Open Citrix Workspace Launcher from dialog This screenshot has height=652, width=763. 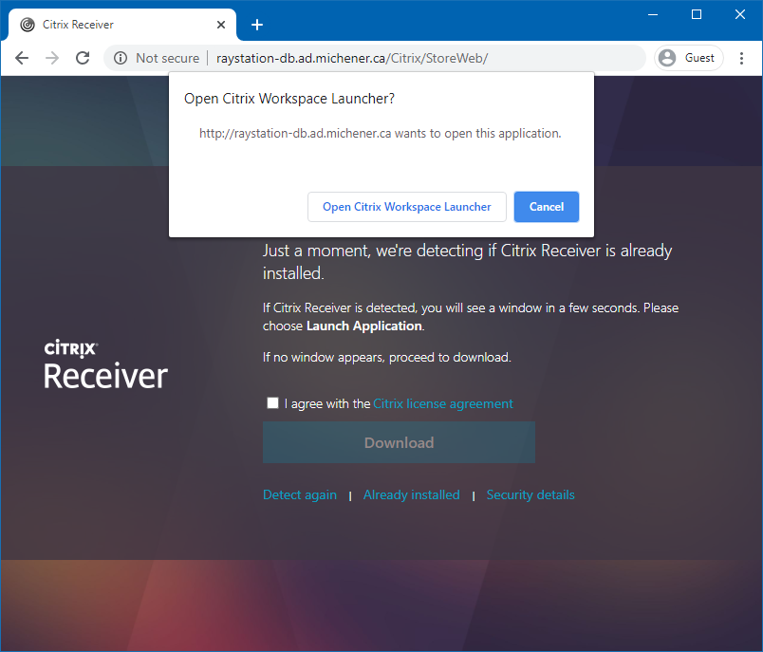[407, 207]
